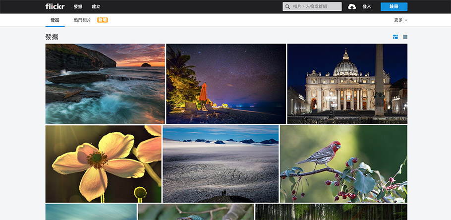Open the starry night beach photo
Screen dimensions: 451x220
tap(226, 83)
